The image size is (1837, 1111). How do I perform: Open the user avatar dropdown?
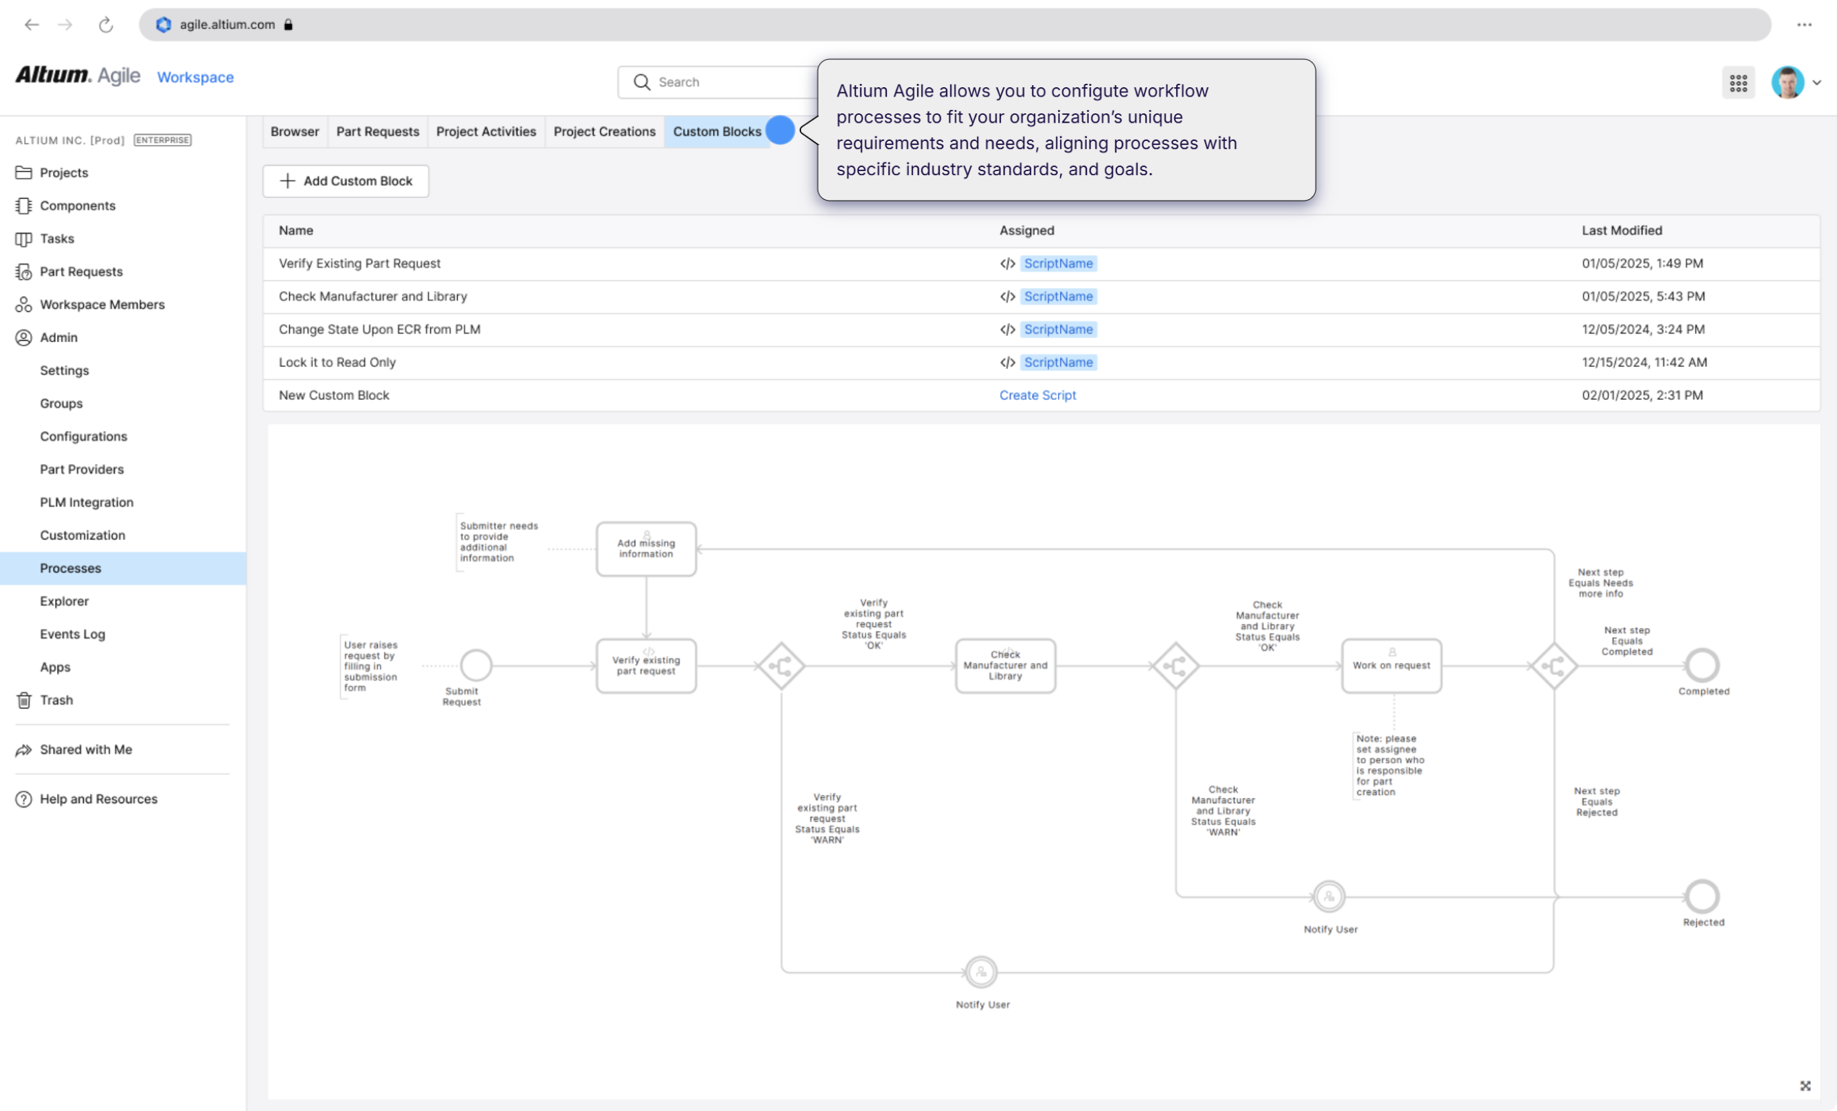1789,82
